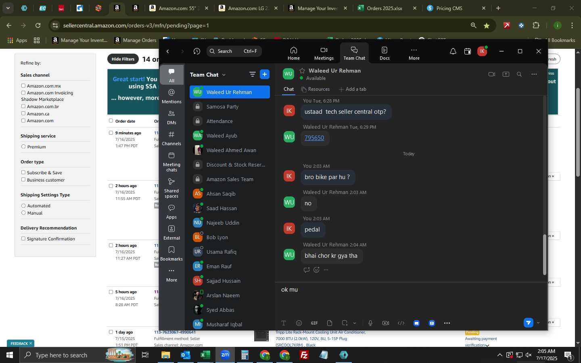The width and height of the screenshot is (581, 363).
Task: Share screen in chat header
Action: tap(506, 74)
